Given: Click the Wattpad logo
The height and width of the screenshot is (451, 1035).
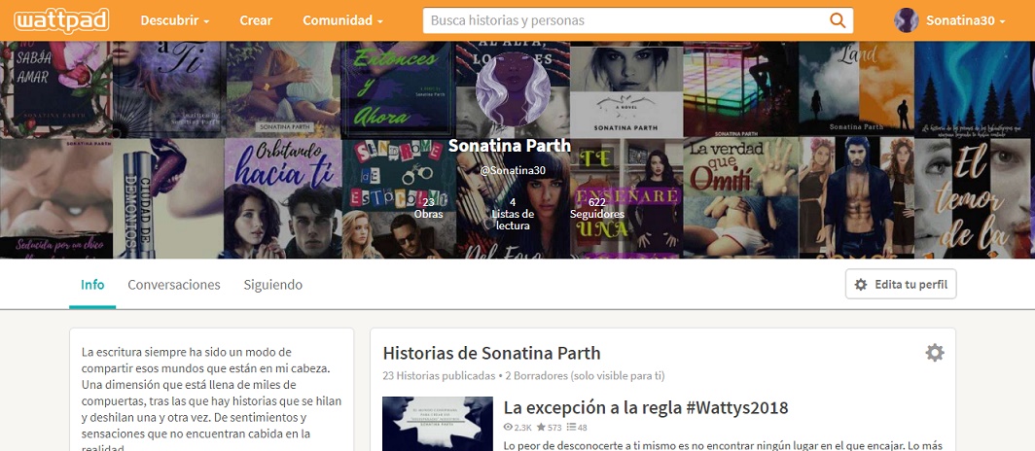Looking at the screenshot, I should coord(61,20).
